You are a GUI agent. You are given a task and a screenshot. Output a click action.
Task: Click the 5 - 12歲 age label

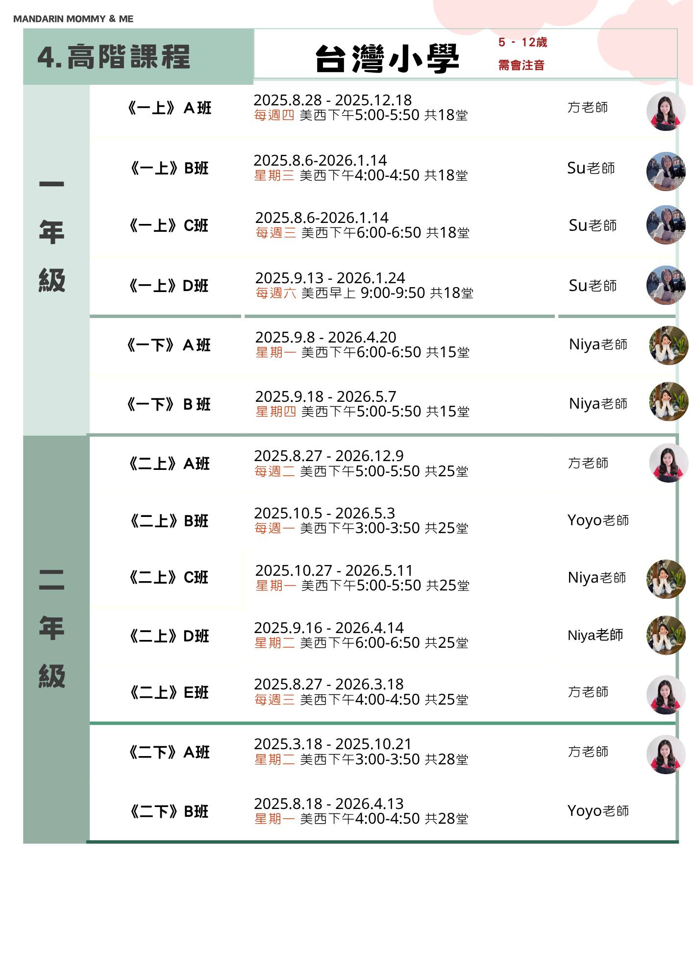(522, 43)
